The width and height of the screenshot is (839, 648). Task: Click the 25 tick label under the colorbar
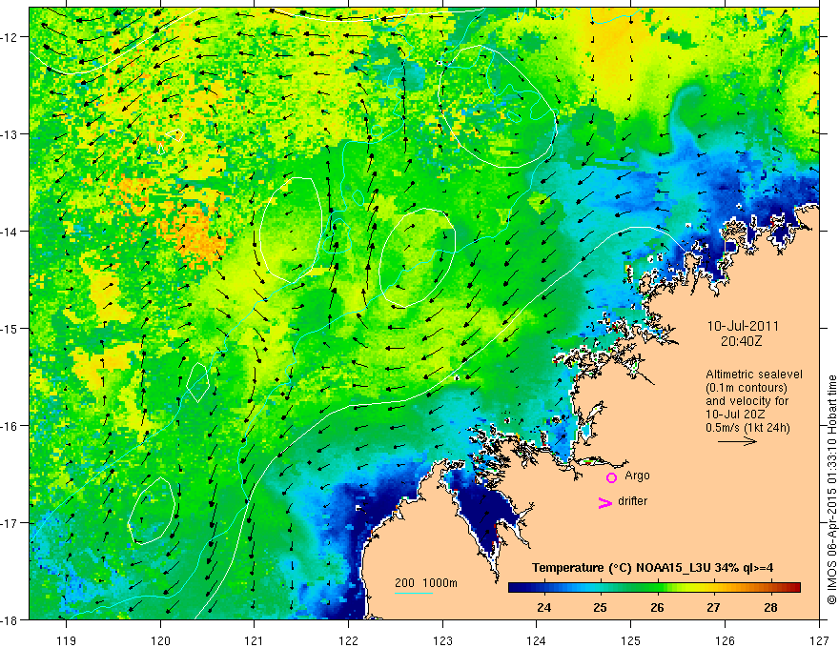[x=601, y=607]
